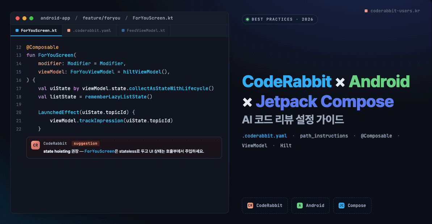Click the @Composable annotation in code

click(42, 47)
